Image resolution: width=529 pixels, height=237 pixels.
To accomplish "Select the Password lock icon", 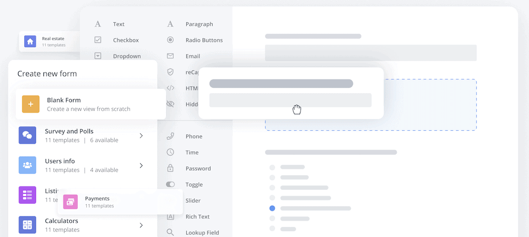I will click(x=170, y=168).
